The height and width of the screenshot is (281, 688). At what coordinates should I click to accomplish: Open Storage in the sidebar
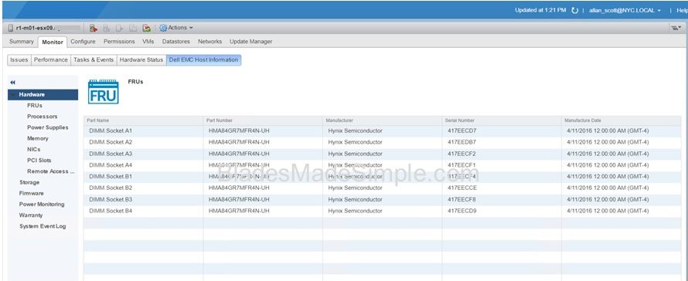[29, 182]
